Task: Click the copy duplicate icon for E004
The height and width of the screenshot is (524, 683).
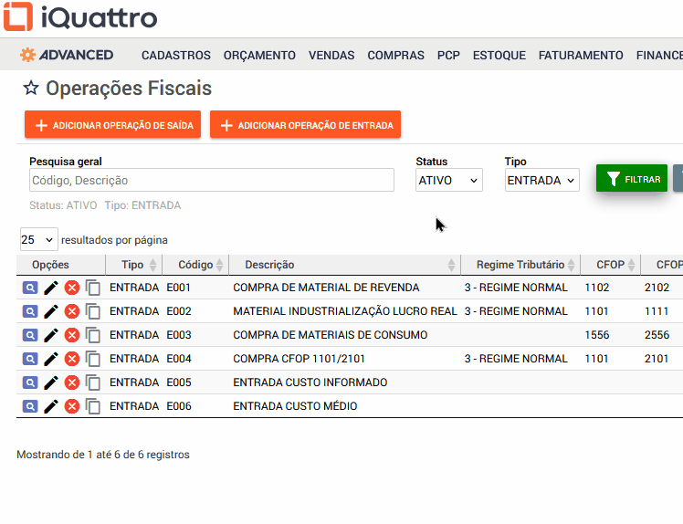Action: point(93,359)
